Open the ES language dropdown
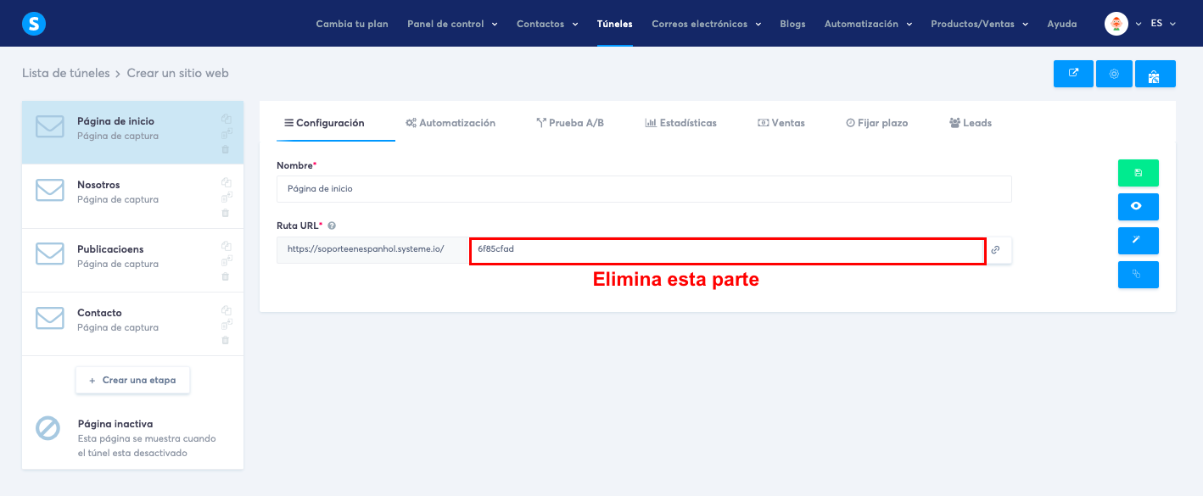 tap(1161, 24)
